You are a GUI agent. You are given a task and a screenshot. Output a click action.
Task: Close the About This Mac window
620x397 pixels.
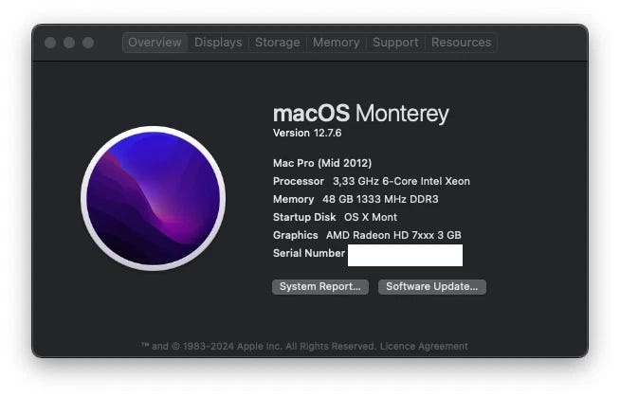(50, 43)
